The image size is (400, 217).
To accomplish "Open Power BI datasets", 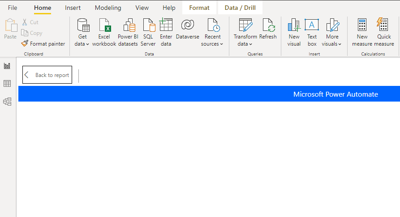I will [128, 32].
